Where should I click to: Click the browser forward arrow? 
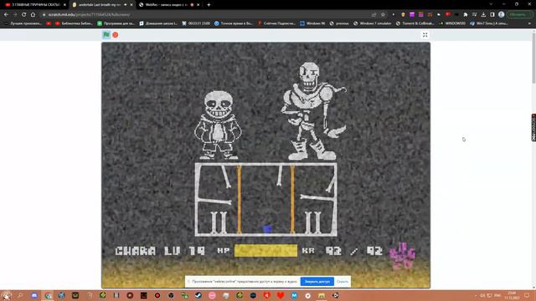(x=15, y=15)
